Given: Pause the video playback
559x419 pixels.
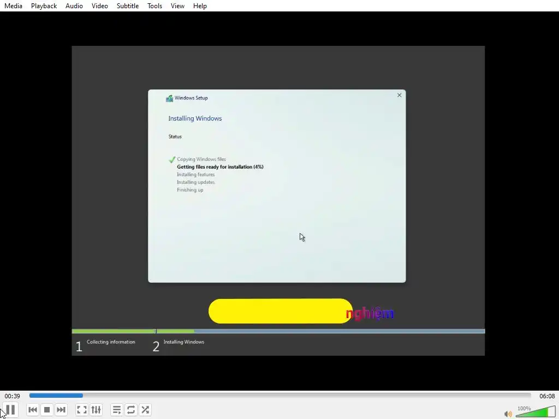Looking at the screenshot, I should [10, 410].
